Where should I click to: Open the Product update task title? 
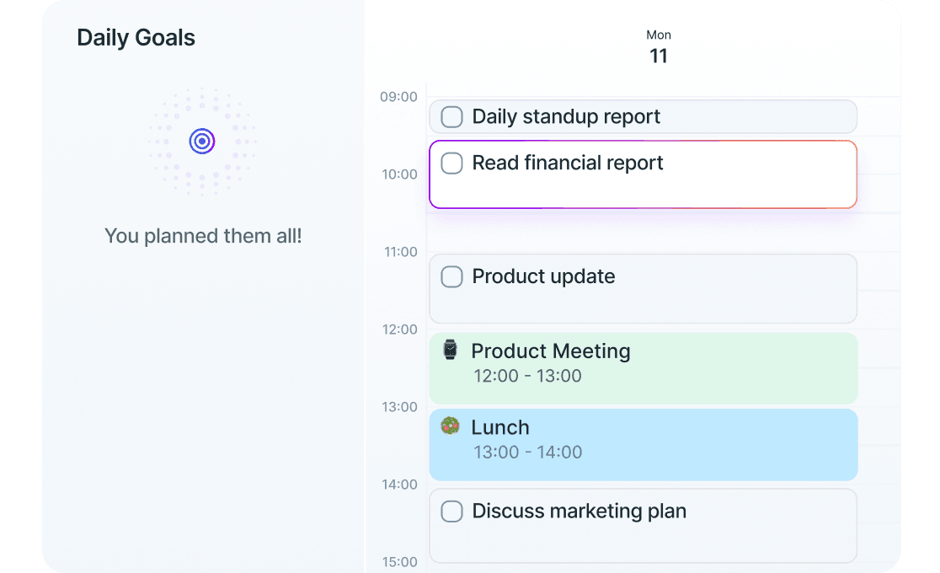pos(543,276)
